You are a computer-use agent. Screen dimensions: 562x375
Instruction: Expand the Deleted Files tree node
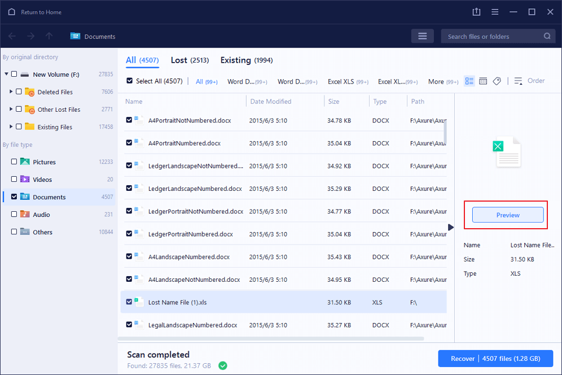click(11, 91)
